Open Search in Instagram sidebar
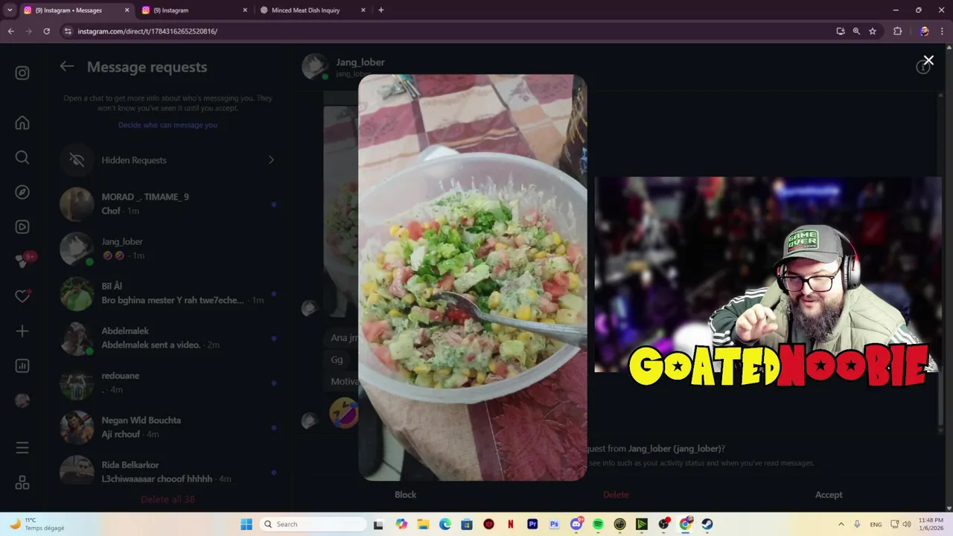 tap(22, 157)
